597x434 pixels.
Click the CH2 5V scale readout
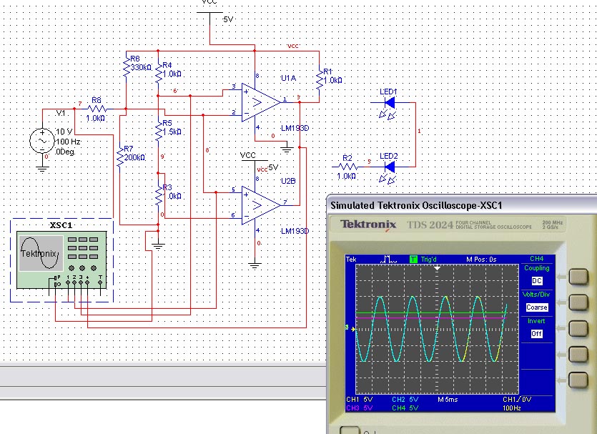405,400
